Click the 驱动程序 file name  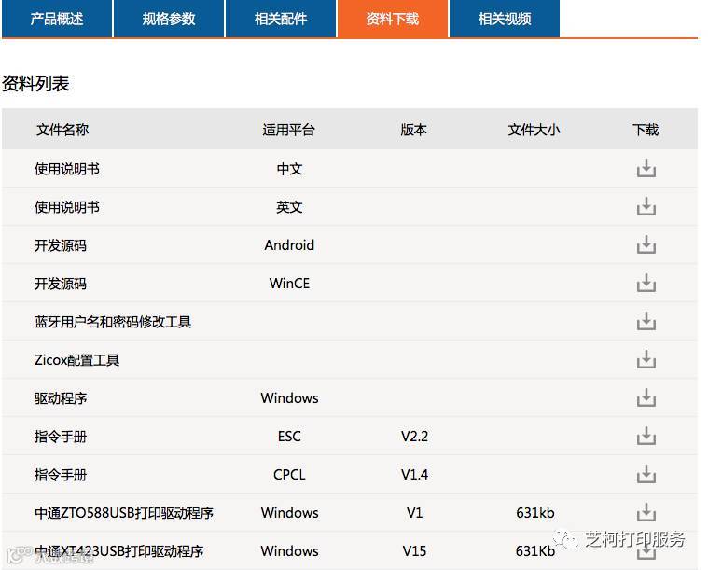61,398
